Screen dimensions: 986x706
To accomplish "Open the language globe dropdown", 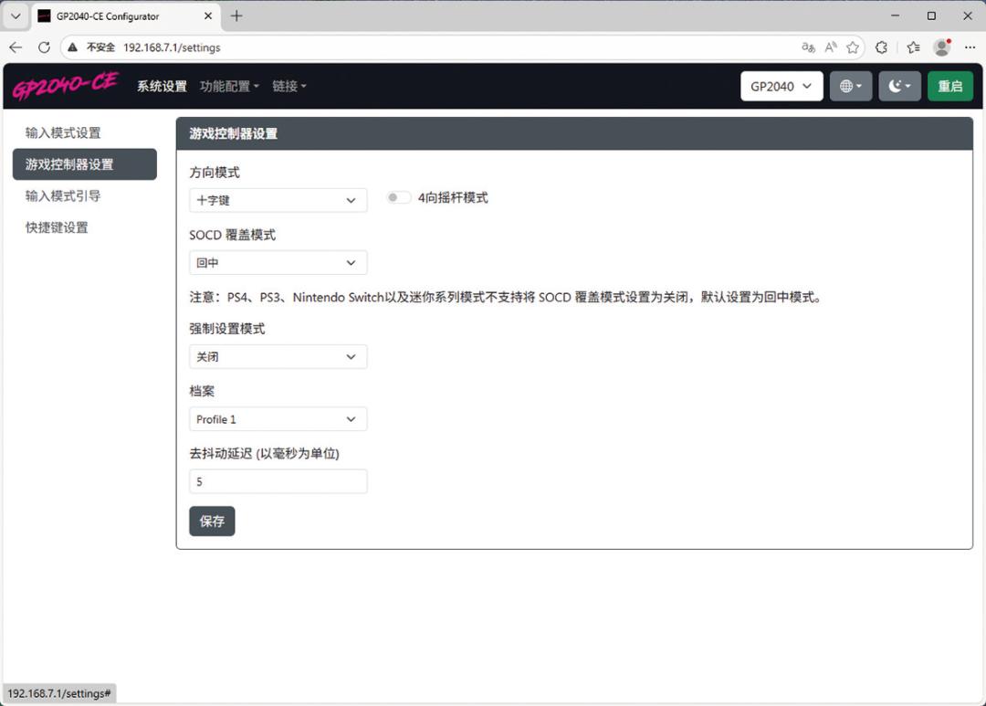I will click(x=851, y=86).
